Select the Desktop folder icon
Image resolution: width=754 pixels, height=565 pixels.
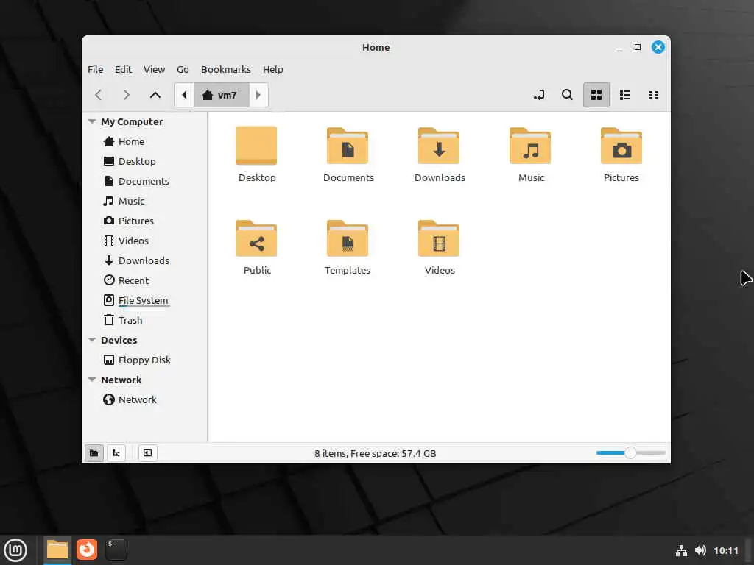pos(256,146)
